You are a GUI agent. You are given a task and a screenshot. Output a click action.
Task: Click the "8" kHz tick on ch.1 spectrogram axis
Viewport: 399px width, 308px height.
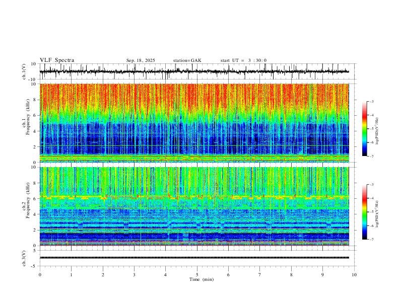(x=35, y=100)
